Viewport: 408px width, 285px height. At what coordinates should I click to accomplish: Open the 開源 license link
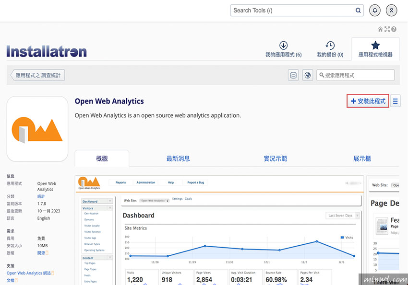tap(41, 253)
